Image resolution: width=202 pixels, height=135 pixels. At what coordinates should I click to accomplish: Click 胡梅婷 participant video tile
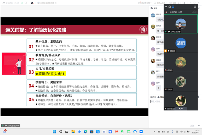pos(181,62)
